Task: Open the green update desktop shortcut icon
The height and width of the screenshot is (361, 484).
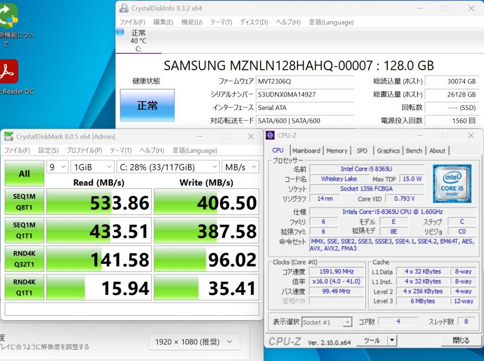Action: pos(9,16)
